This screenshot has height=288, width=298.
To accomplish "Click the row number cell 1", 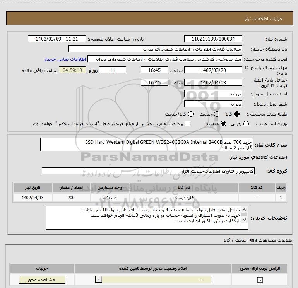I will pos(281,198).
